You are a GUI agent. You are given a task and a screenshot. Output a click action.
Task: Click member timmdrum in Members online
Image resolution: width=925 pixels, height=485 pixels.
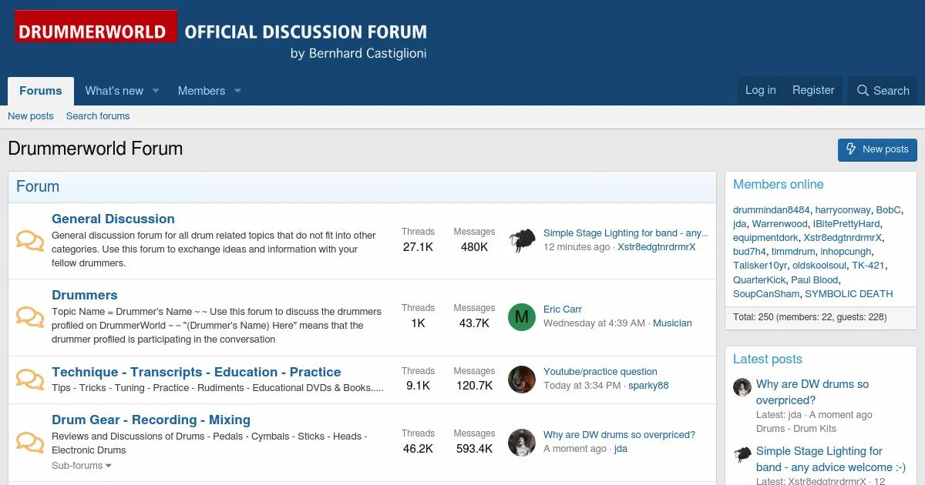793,252
